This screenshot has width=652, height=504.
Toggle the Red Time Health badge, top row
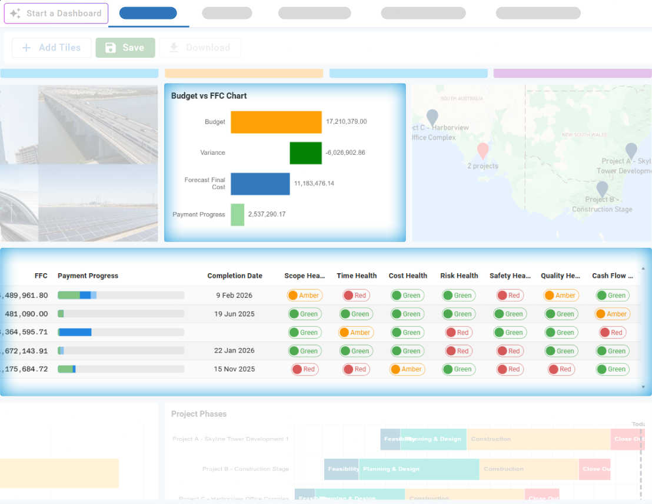point(355,295)
